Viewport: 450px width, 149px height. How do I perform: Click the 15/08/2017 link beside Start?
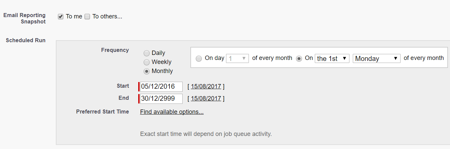pos(206,86)
